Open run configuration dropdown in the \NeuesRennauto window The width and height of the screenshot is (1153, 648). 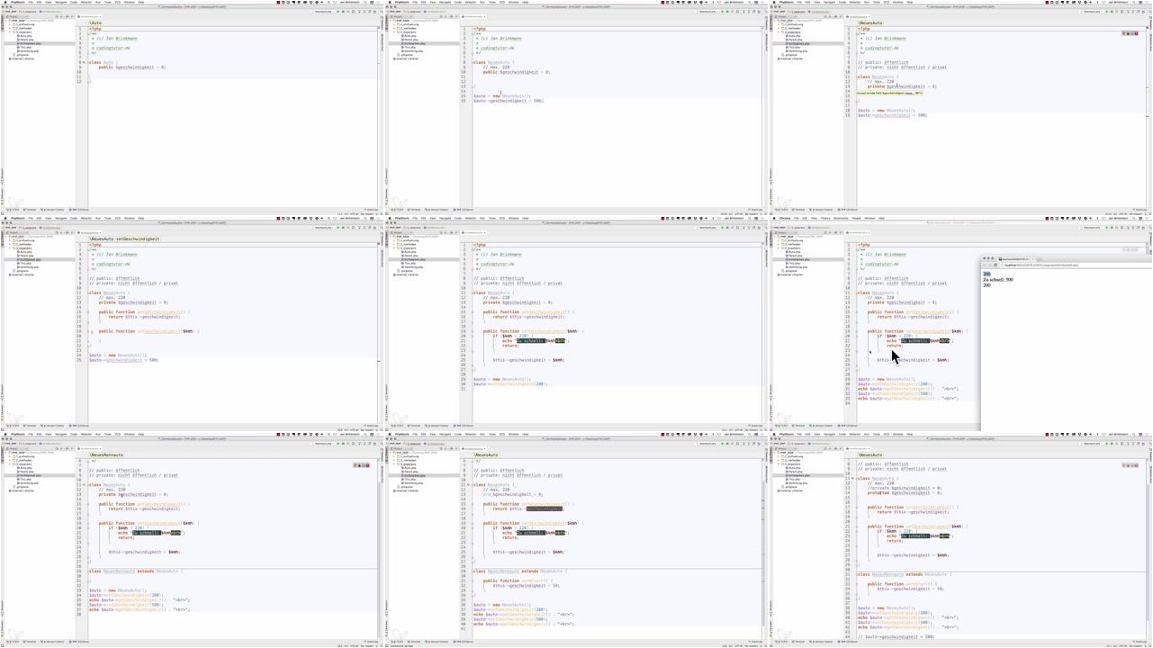(x=324, y=444)
